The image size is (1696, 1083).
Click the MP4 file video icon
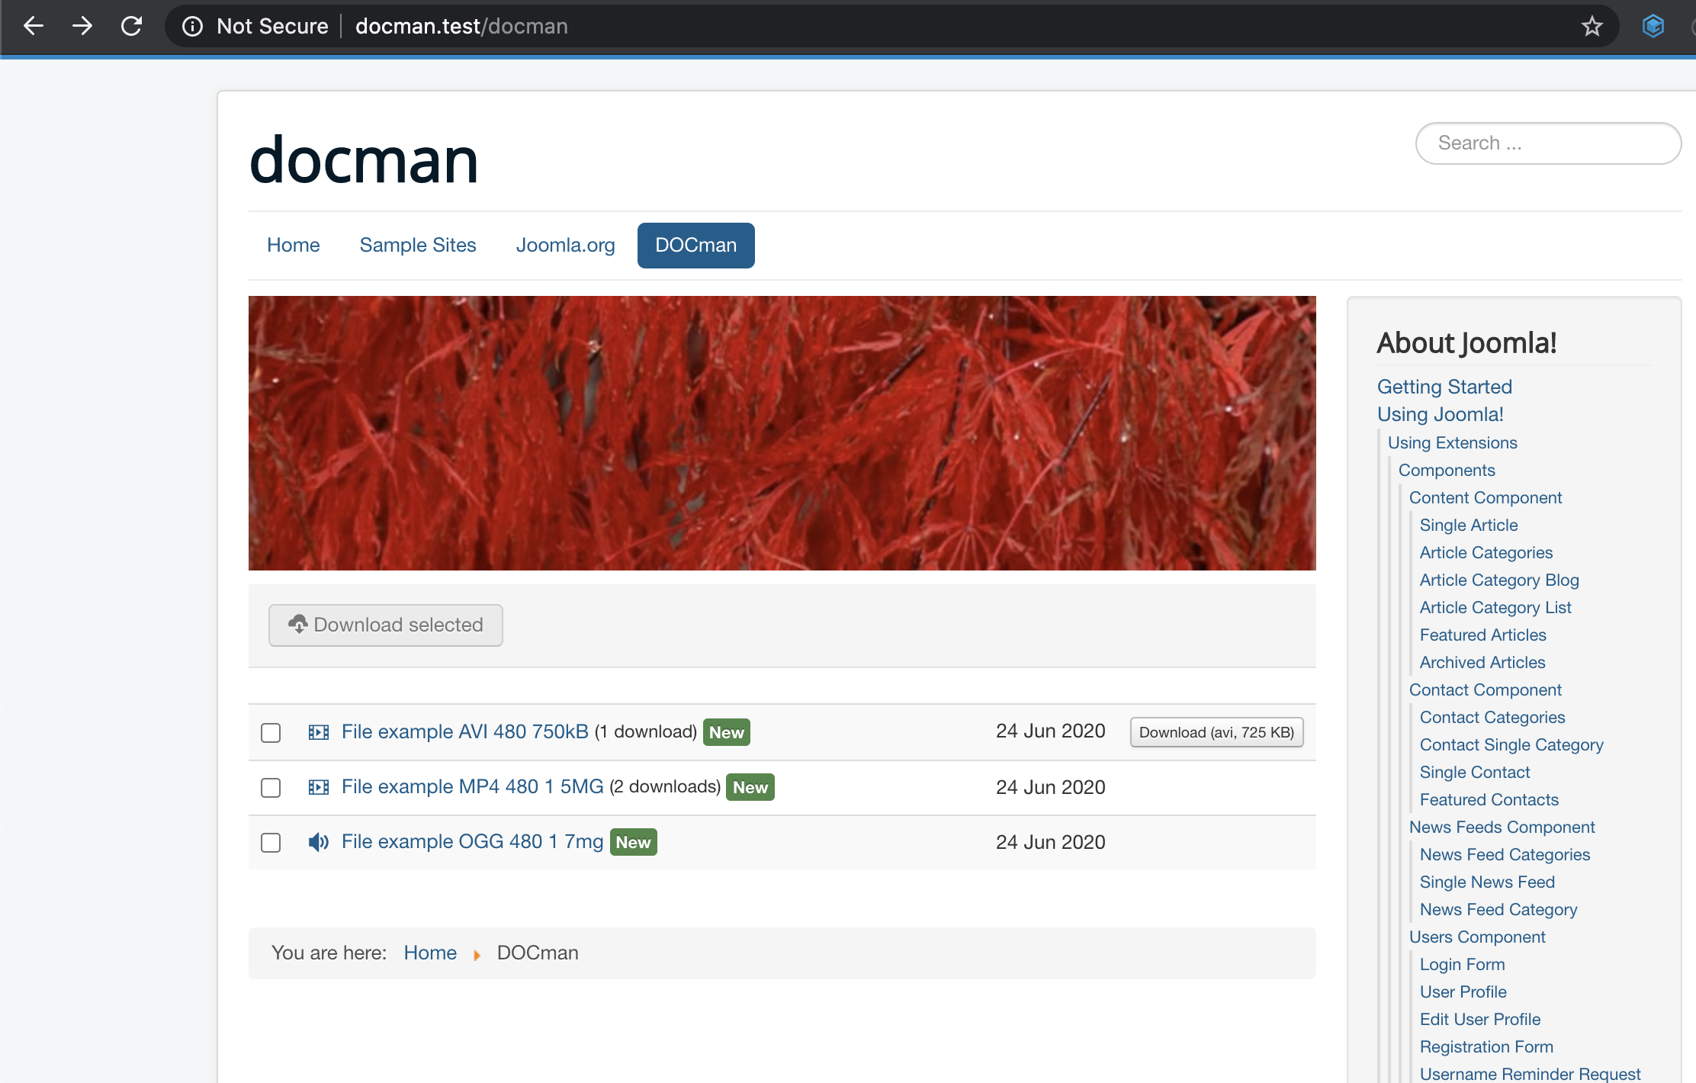[x=318, y=787]
